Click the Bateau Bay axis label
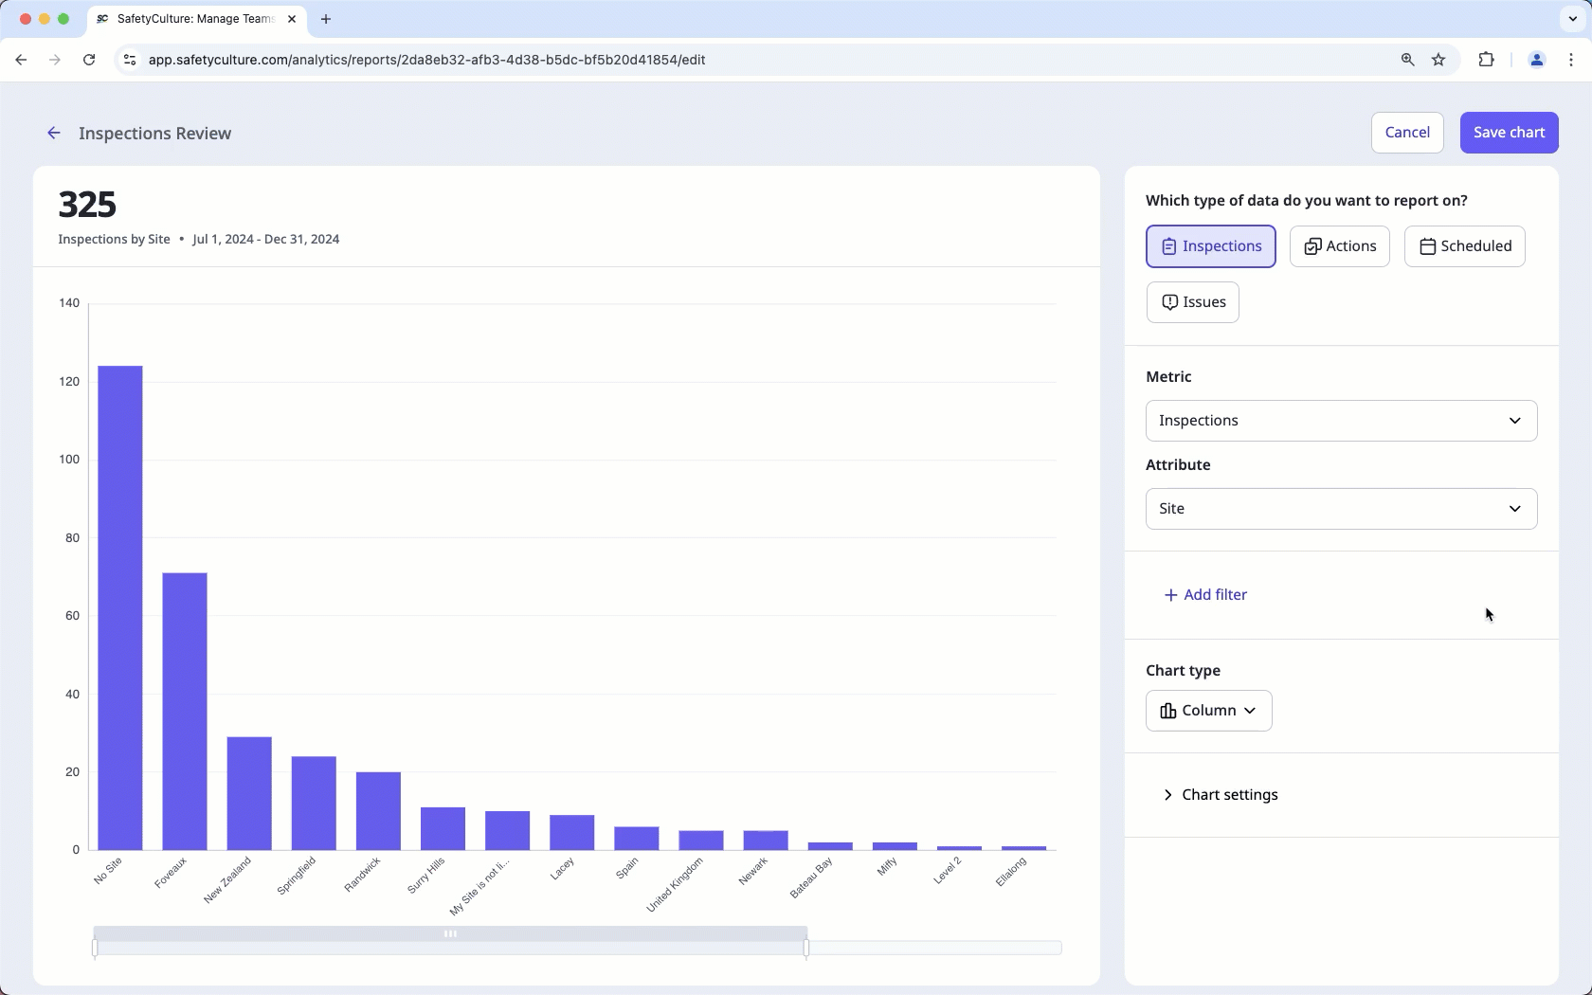This screenshot has width=1592, height=995. click(811, 878)
